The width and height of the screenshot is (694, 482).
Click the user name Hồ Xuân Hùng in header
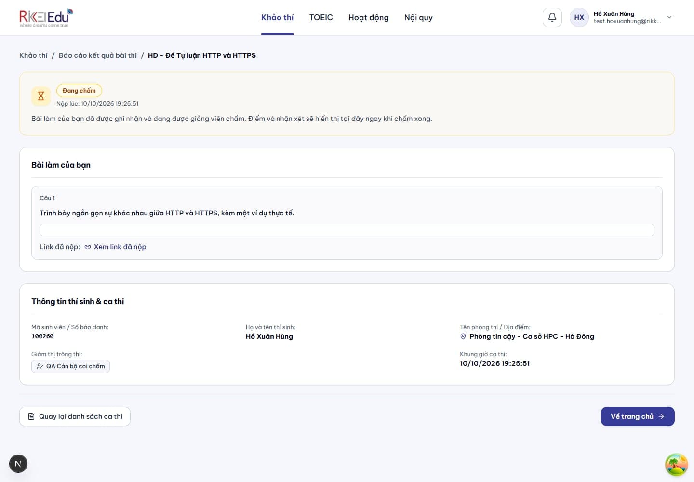[x=614, y=14]
